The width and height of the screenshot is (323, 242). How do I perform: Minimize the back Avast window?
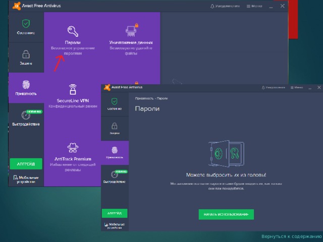[x=271, y=7]
